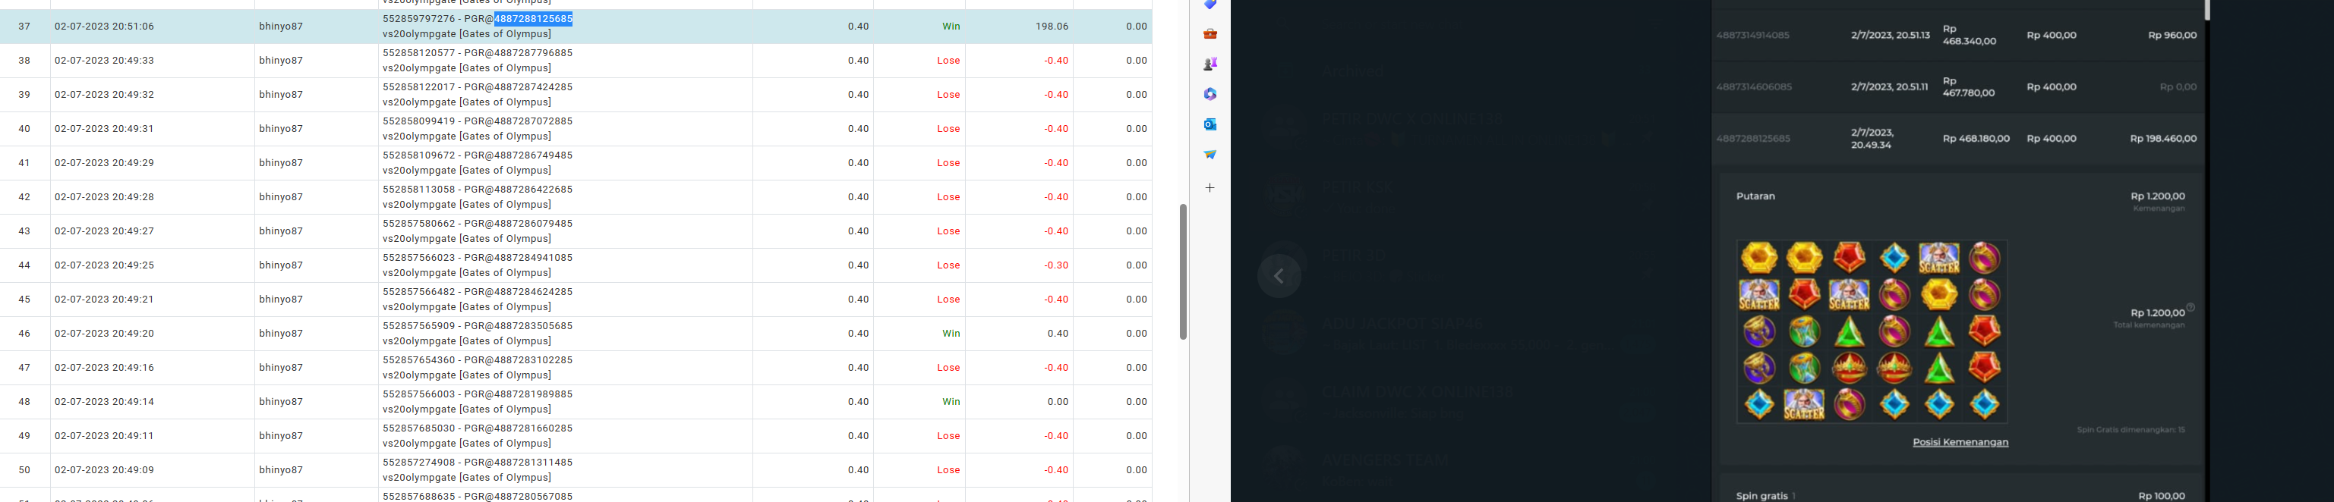Click timestamp 02-07-2023 20:49:11
This screenshot has height=502, width=2334.
pos(104,436)
